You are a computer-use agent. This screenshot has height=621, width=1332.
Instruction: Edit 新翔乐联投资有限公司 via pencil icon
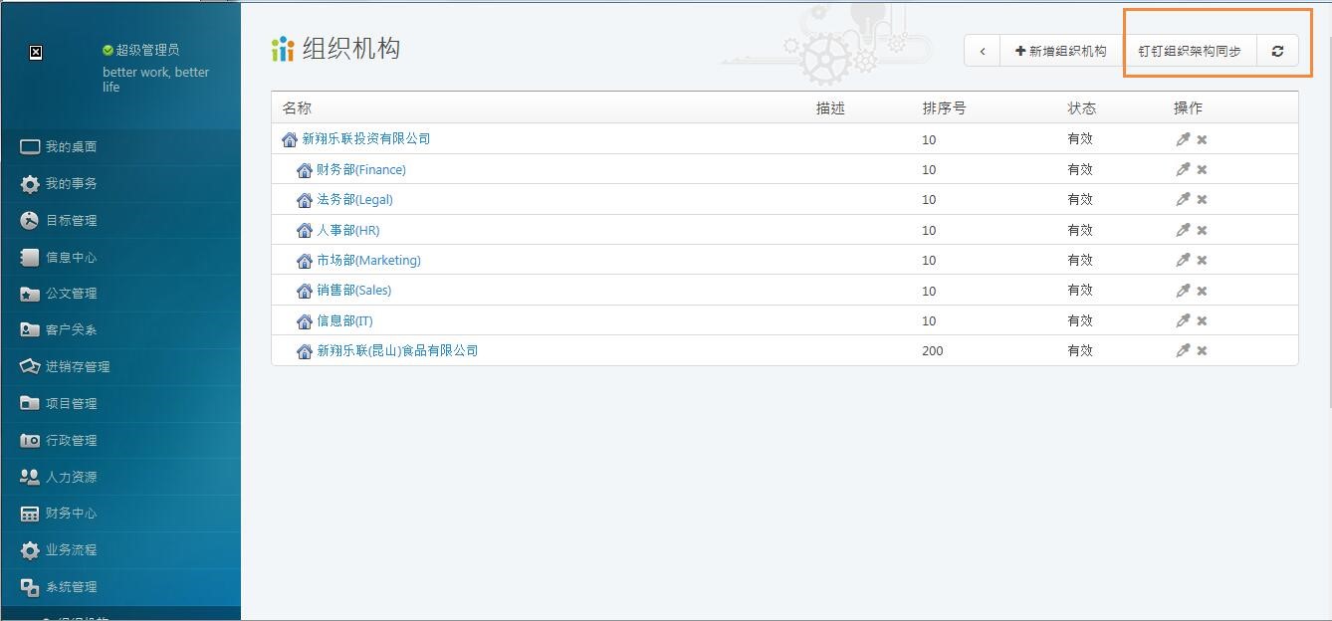(1183, 139)
